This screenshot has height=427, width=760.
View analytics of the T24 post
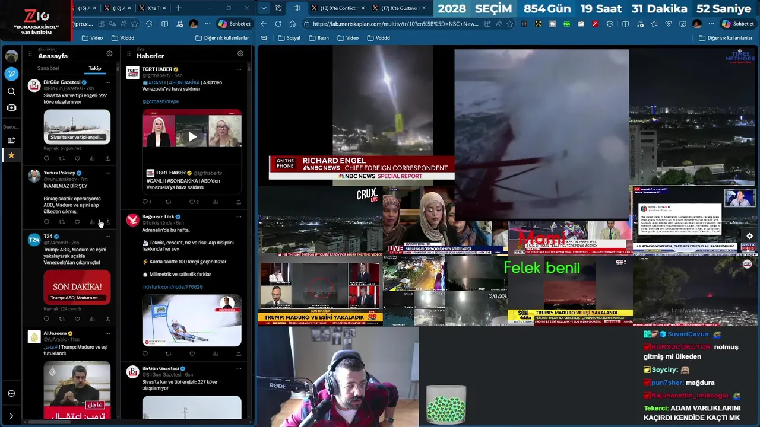point(92,318)
